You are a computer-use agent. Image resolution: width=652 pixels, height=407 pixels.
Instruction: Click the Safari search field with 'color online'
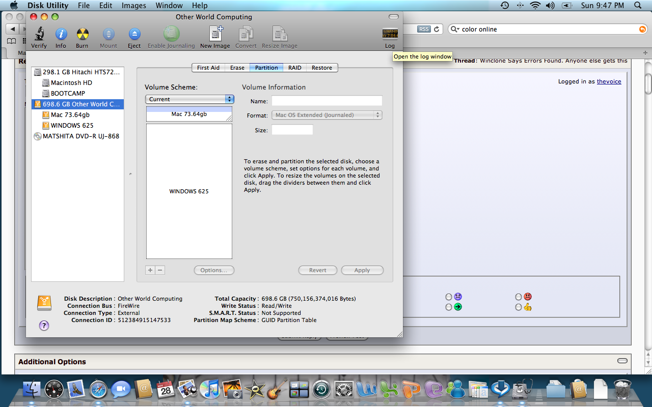click(548, 30)
